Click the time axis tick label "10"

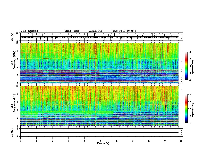pyautogui.click(x=181, y=141)
